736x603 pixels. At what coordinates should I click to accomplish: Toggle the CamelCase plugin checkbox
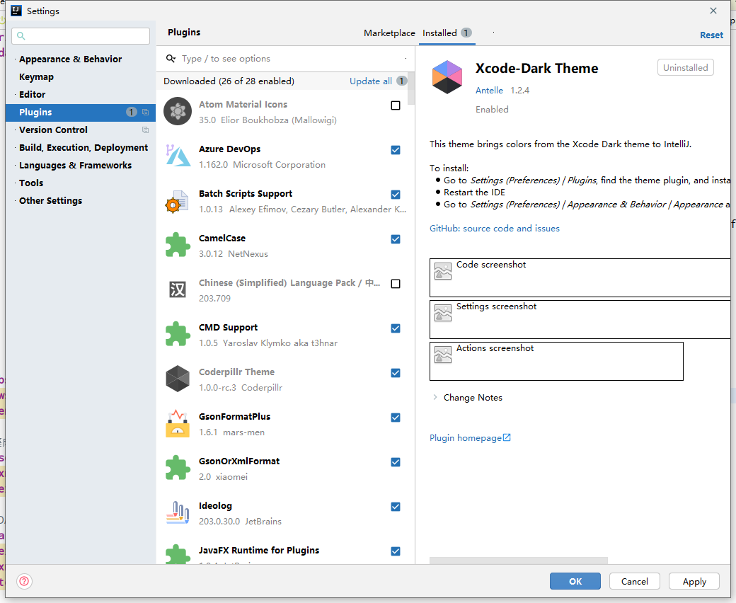click(x=396, y=239)
